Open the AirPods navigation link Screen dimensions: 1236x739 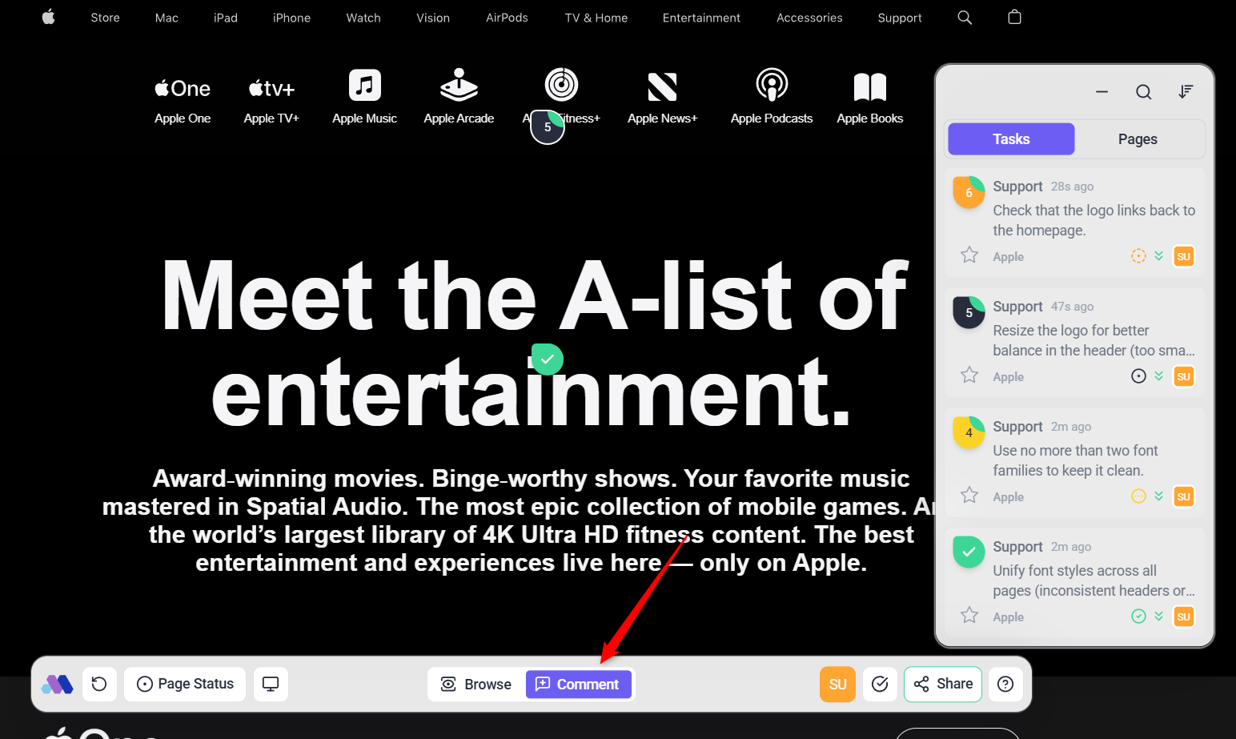pyautogui.click(x=507, y=18)
